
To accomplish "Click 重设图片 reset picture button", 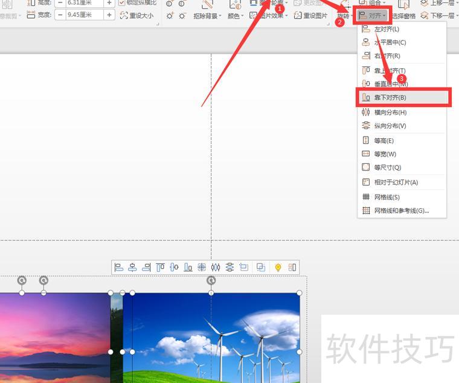I will pyautogui.click(x=310, y=15).
